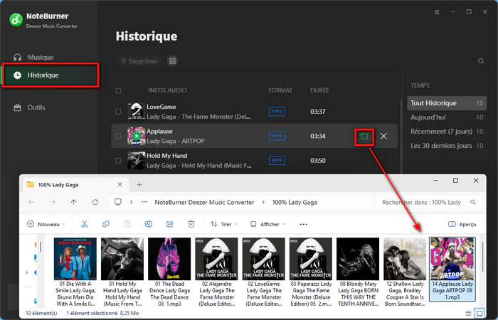The image size is (498, 320).
Task: Remove Applause with the X icon
Action: coord(383,137)
